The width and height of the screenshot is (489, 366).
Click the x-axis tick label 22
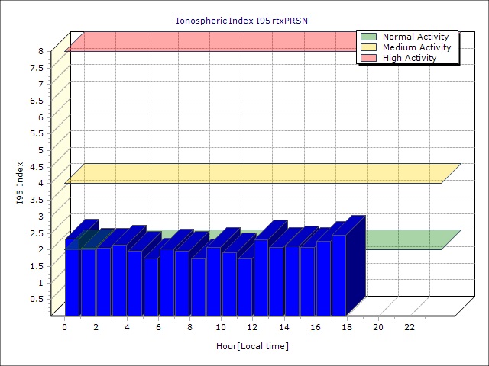(x=410, y=327)
